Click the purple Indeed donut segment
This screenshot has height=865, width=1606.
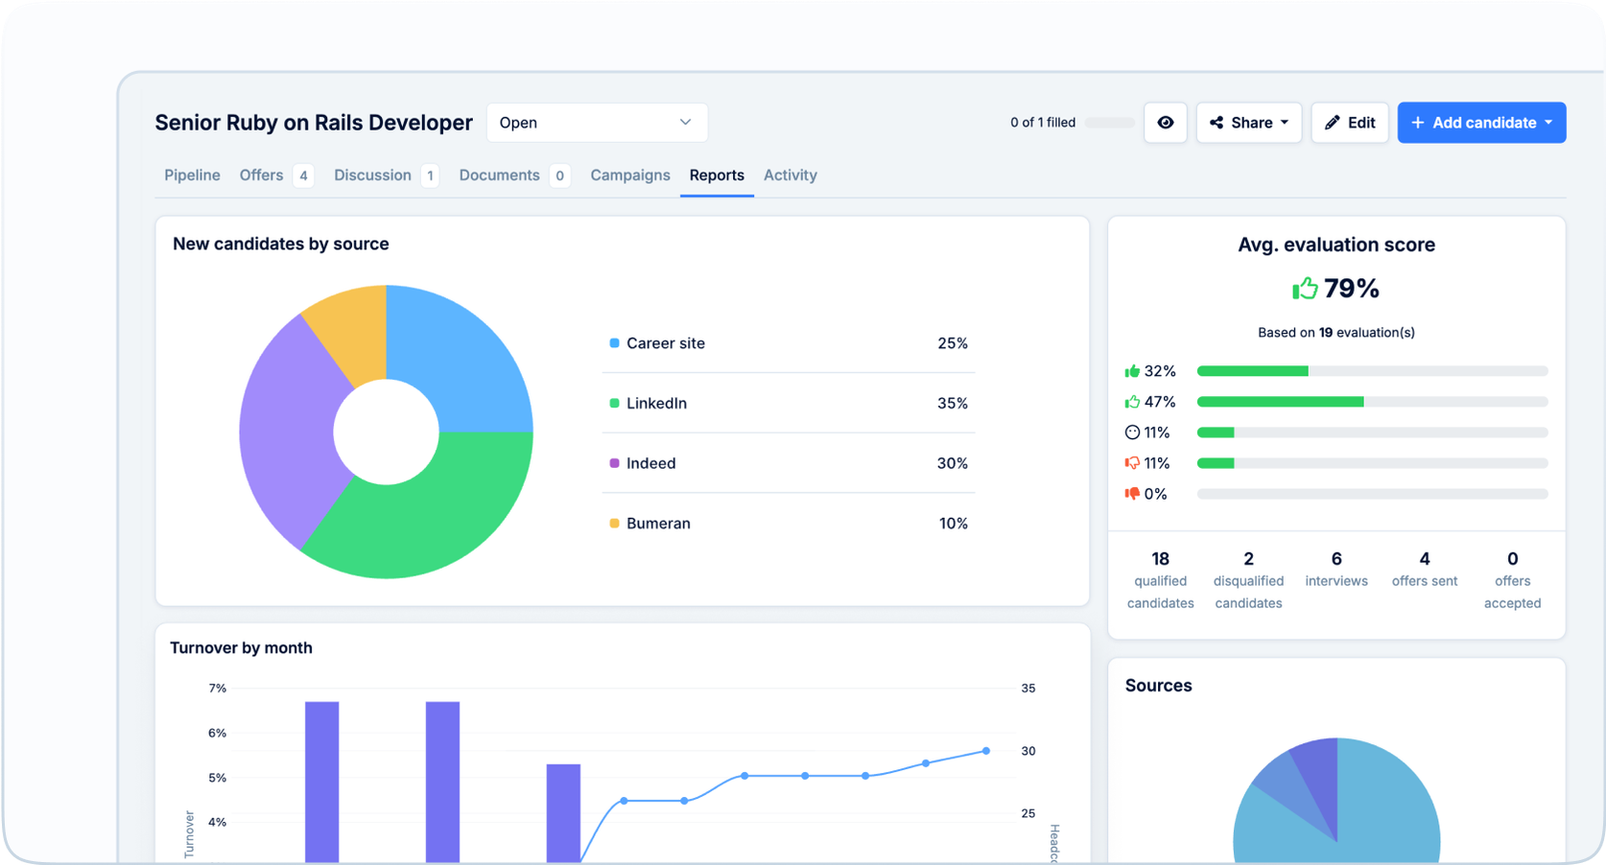(288, 432)
